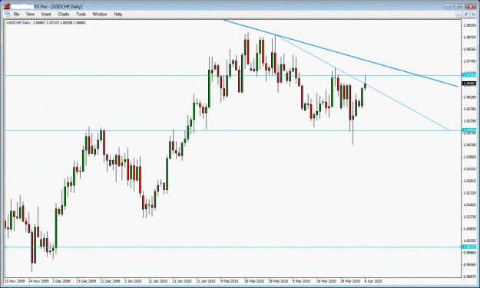This screenshot has width=480, height=288.
Task: Open the File menu
Action: [x=16, y=14]
